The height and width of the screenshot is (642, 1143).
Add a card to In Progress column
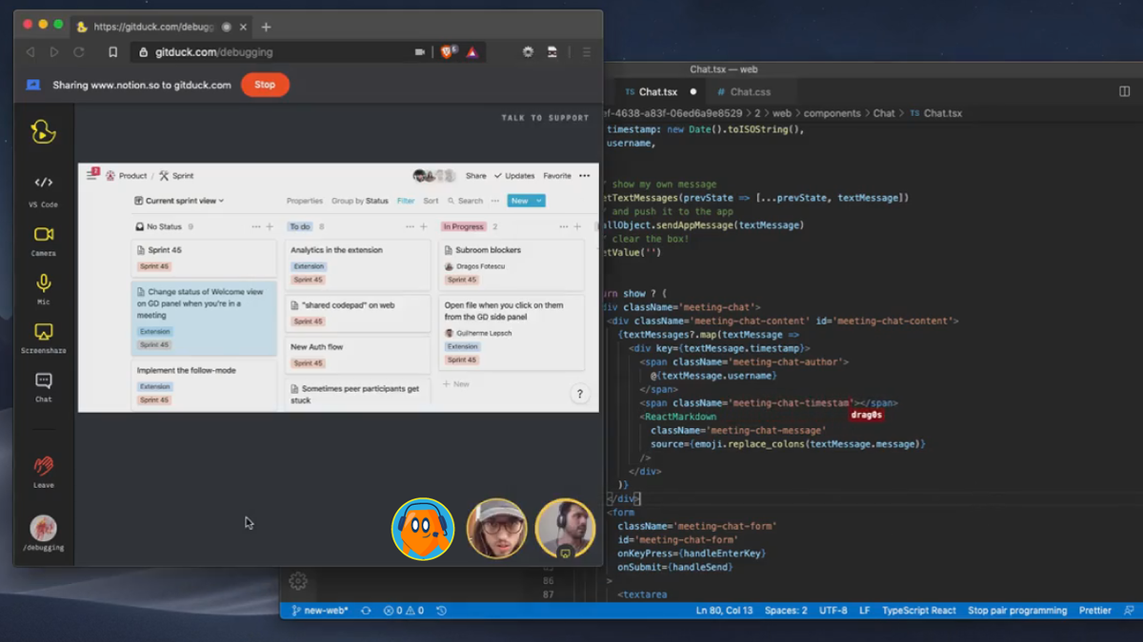tap(577, 226)
